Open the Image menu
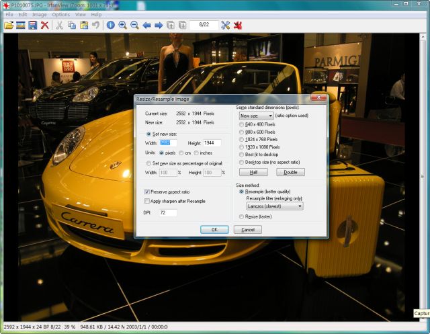This screenshot has height=334, width=430. point(40,14)
